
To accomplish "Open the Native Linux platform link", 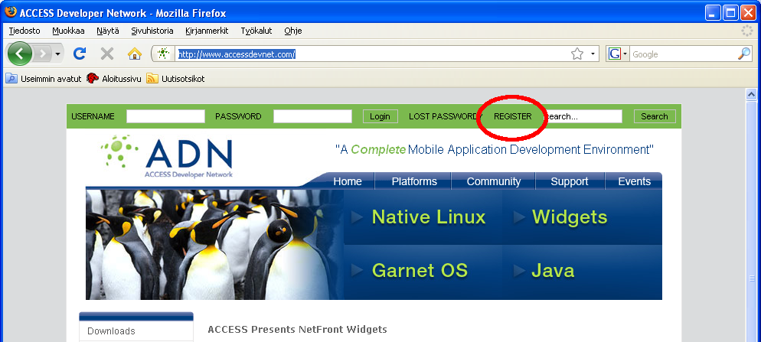I will 428,217.
